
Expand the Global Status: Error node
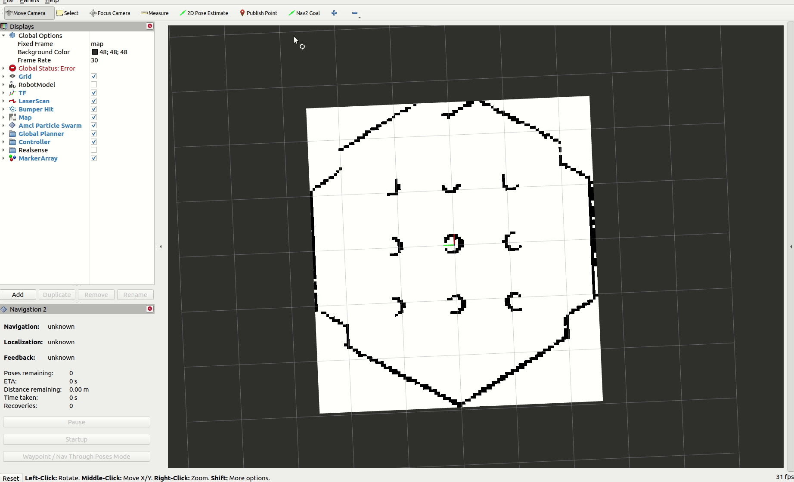coord(3,68)
